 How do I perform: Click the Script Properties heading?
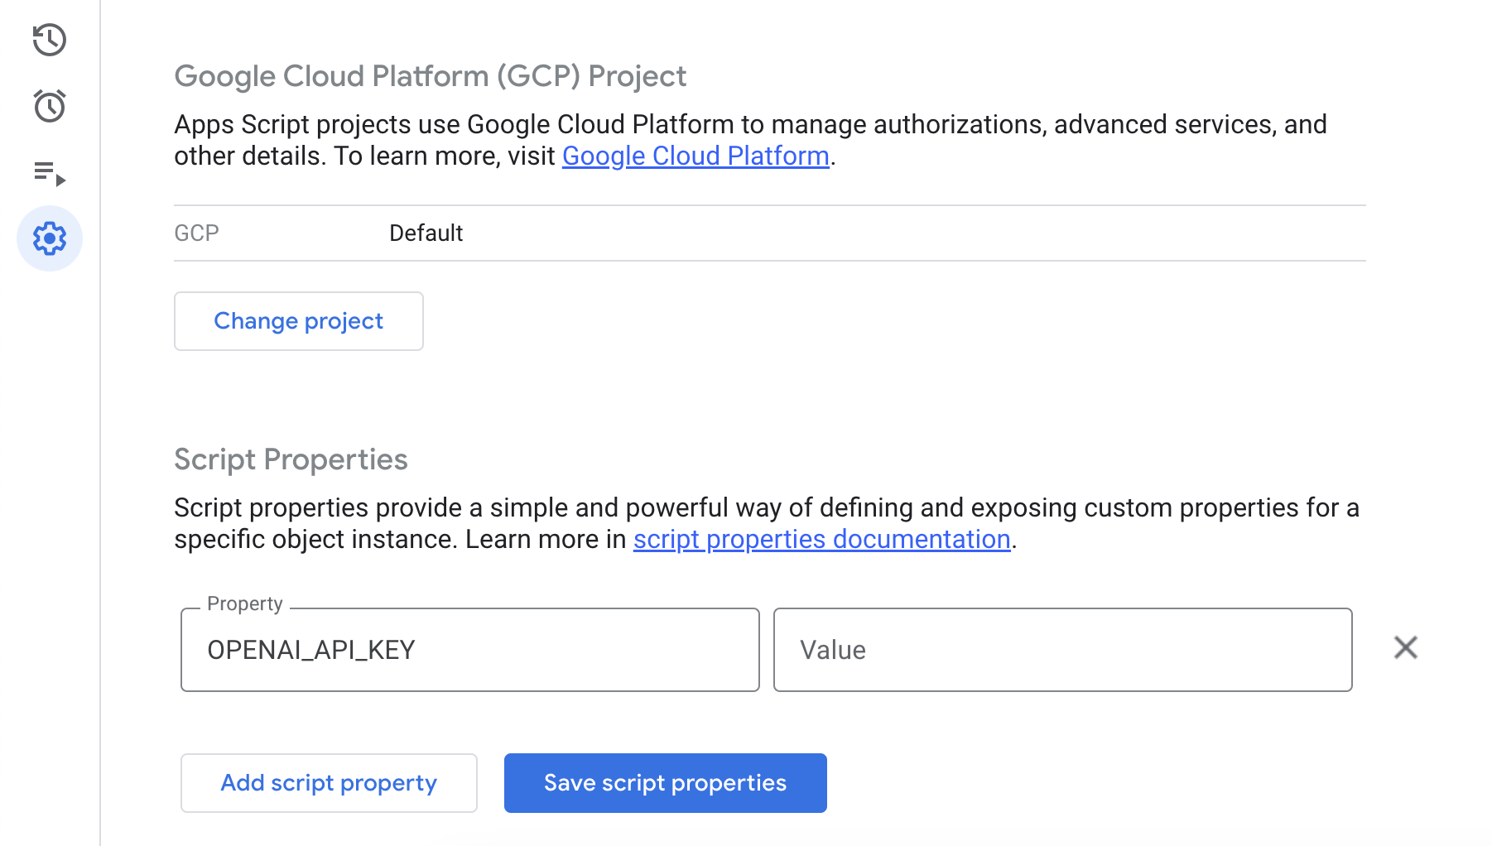(291, 459)
